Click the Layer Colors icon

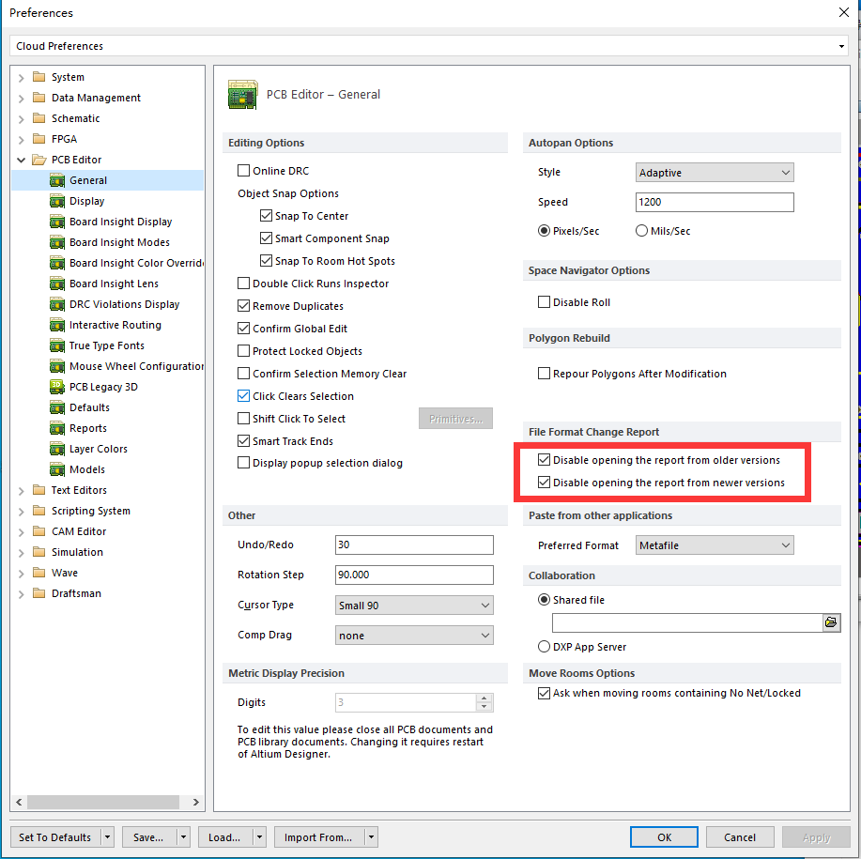pyautogui.click(x=57, y=449)
